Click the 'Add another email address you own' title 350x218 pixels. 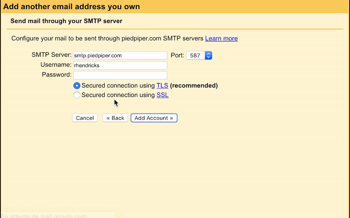click(x=71, y=6)
